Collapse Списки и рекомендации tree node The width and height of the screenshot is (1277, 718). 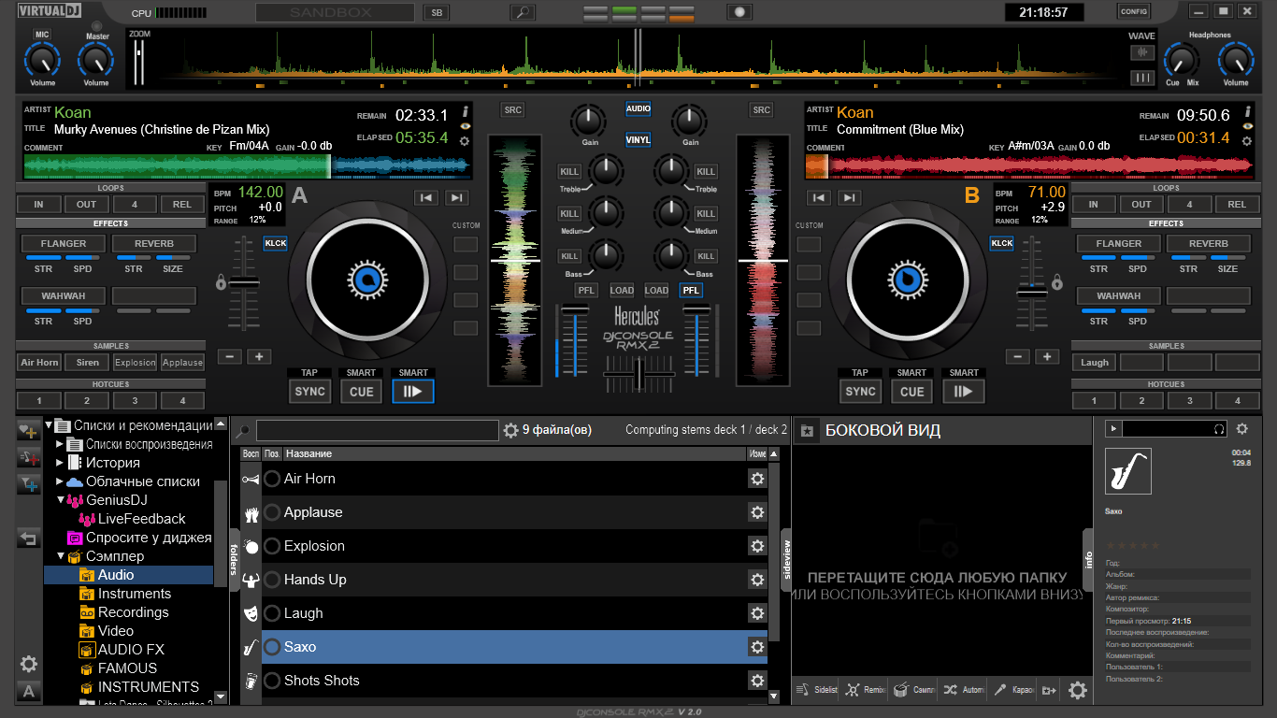(49, 425)
